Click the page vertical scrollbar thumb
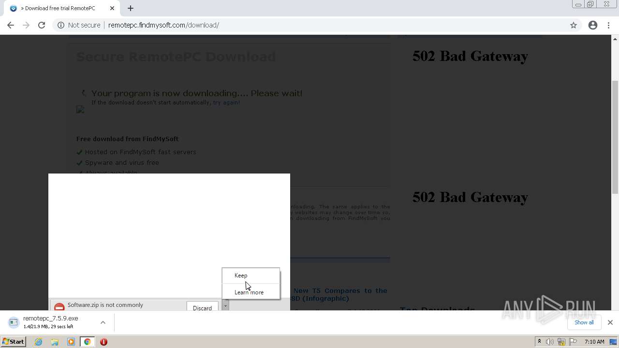The width and height of the screenshot is (619, 348). click(615, 137)
